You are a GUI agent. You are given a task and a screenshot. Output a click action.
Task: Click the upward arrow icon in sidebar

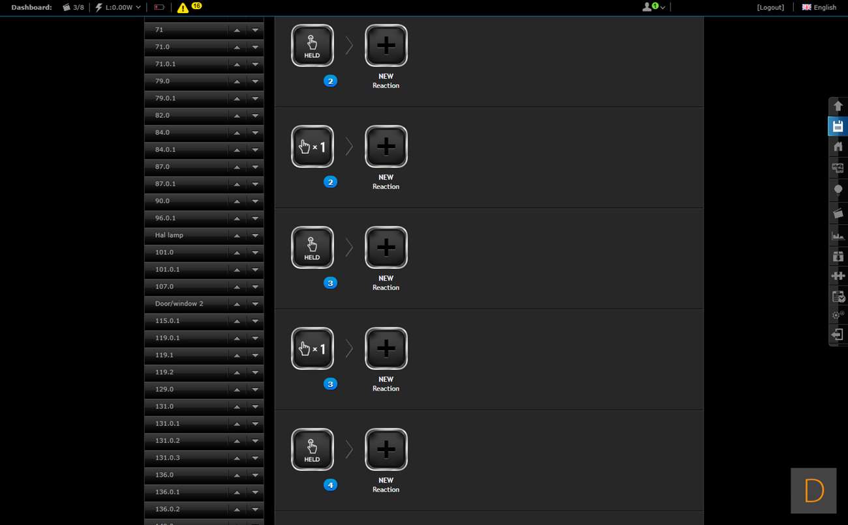point(838,106)
